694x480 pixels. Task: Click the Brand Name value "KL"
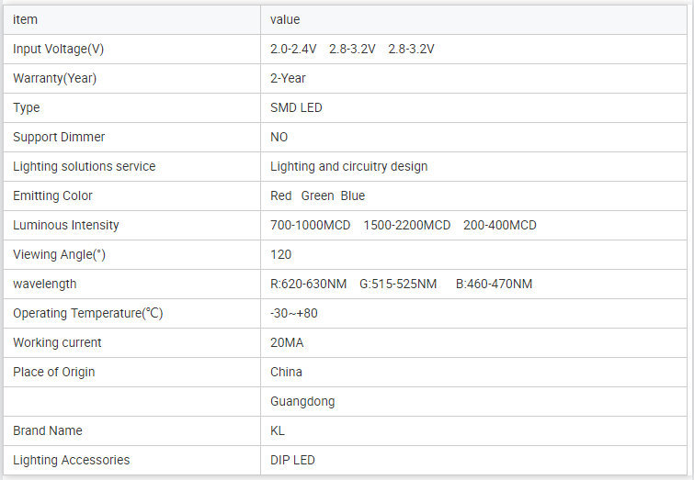(x=278, y=430)
